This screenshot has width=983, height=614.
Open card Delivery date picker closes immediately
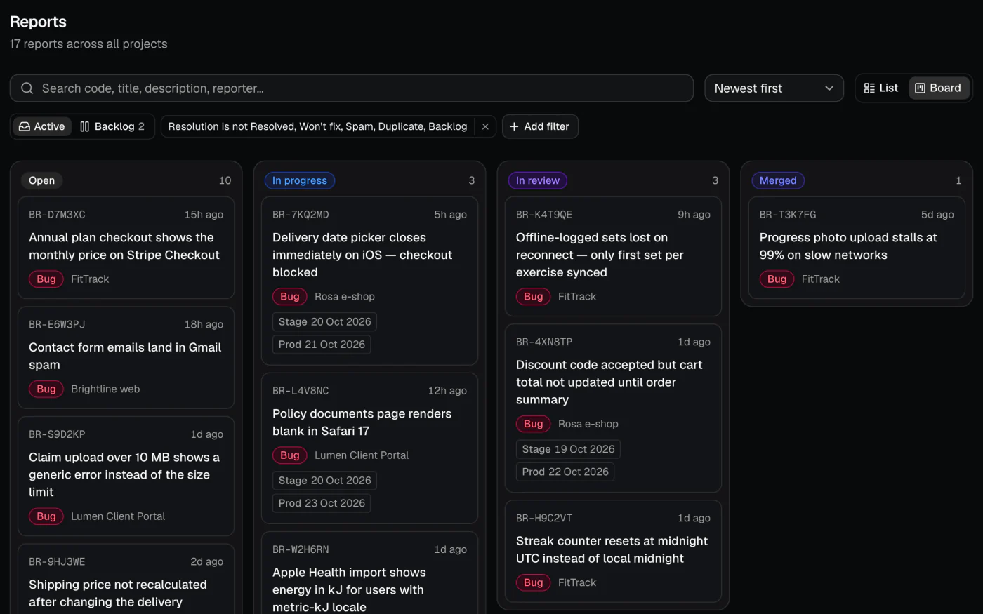click(x=369, y=281)
